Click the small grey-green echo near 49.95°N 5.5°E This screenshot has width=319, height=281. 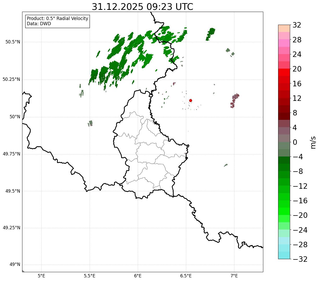90,123
